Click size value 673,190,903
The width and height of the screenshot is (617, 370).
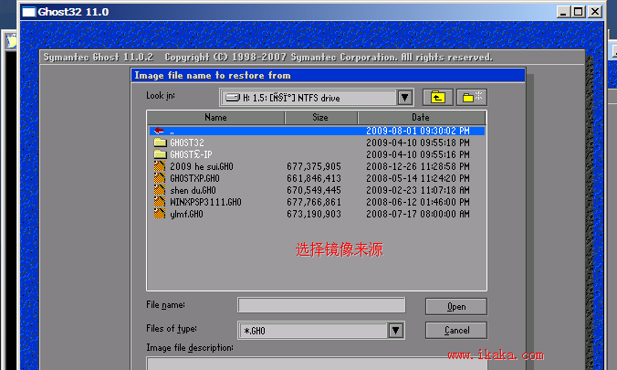[314, 214]
